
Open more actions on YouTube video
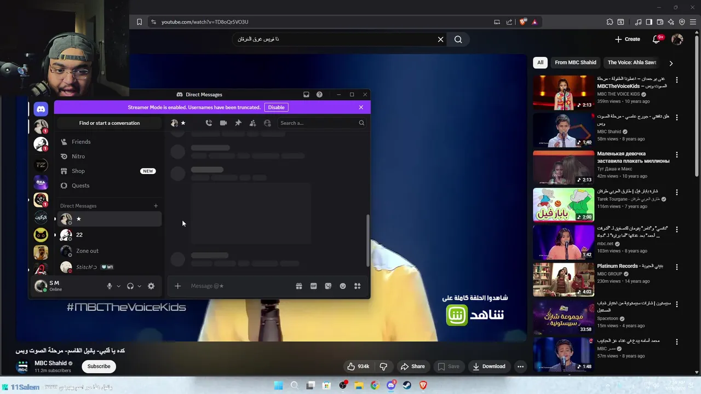pyautogui.click(x=521, y=367)
